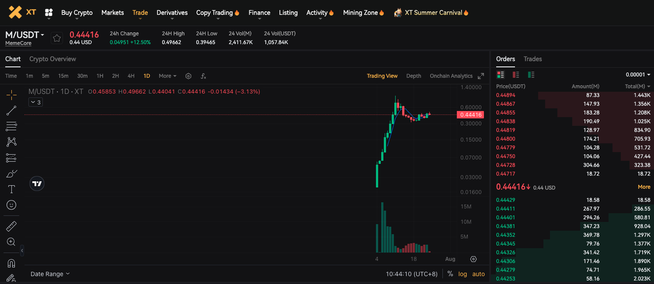The height and width of the screenshot is (284, 654).
Task: Select the 0.44326 bid price row
Action: pyautogui.click(x=572, y=252)
